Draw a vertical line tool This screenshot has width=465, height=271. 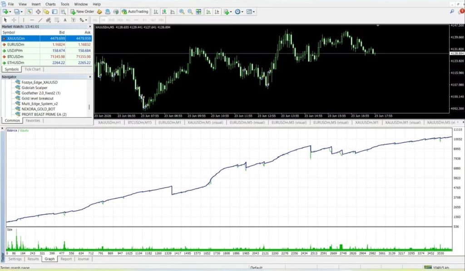point(24,20)
